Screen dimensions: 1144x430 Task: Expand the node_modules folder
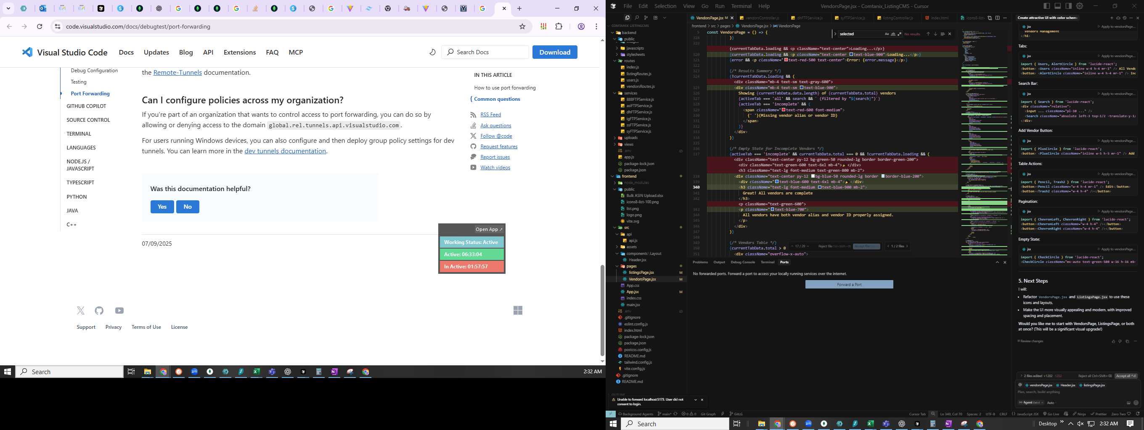pyautogui.click(x=615, y=183)
